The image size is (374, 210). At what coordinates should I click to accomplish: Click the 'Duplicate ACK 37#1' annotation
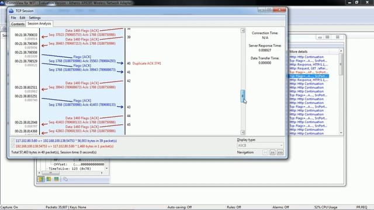click(x=147, y=64)
